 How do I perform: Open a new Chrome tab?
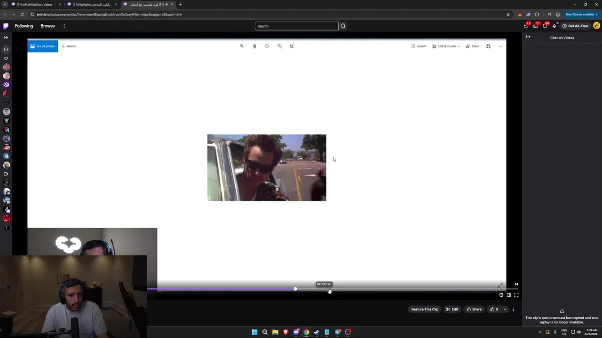coord(180,4)
